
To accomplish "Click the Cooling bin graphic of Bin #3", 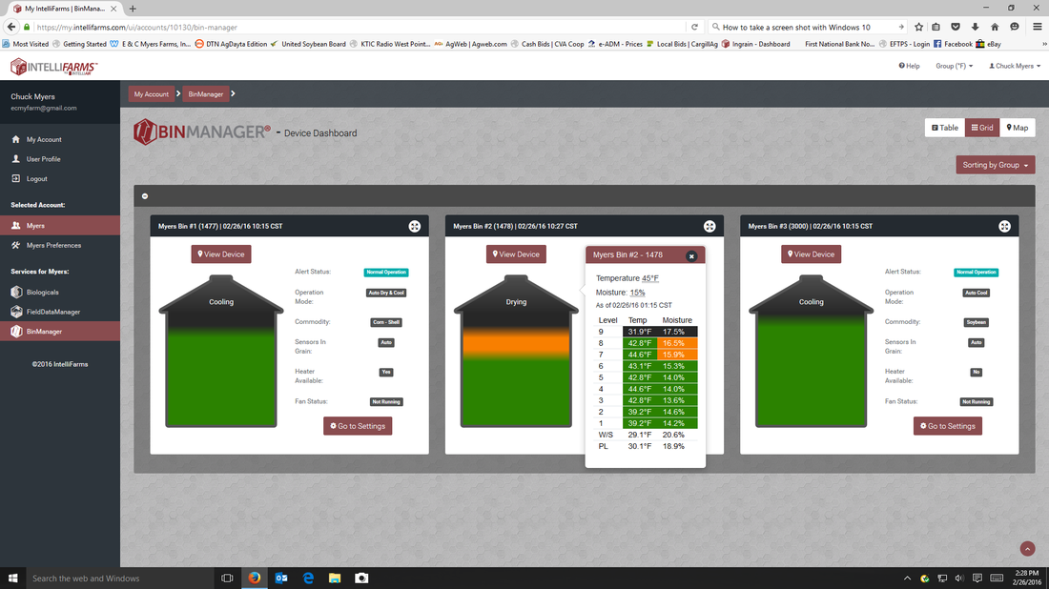I will (x=811, y=351).
